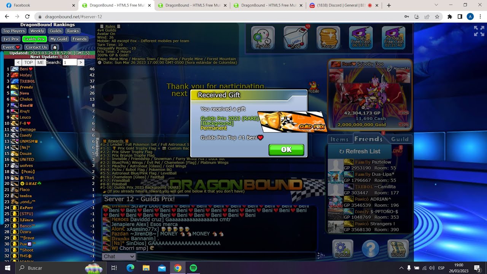Screen dimensions: 487x274
Task: Refresh the browser page
Action: click(27, 17)
